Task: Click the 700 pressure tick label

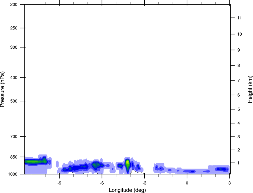Action: [x=14, y=136]
